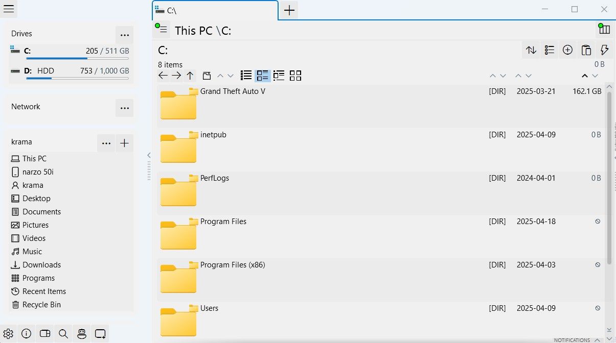Open the search magnifier in bottom bar

coord(63,334)
